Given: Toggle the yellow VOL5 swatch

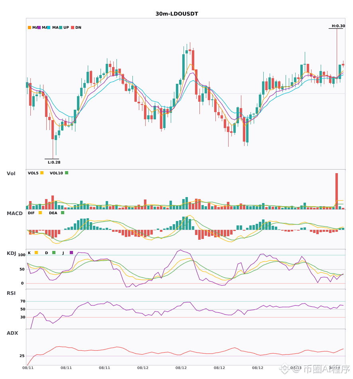Looking at the screenshot, I should 42,173.
